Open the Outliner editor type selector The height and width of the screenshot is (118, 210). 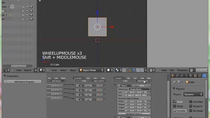coord(6,70)
